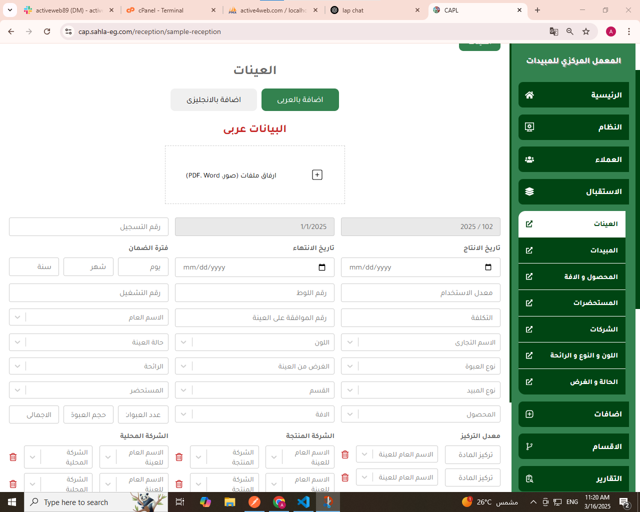This screenshot has width=640, height=512.
Task: Open calendar picker for تاريخ الانتهاء
Action: pos(322,267)
